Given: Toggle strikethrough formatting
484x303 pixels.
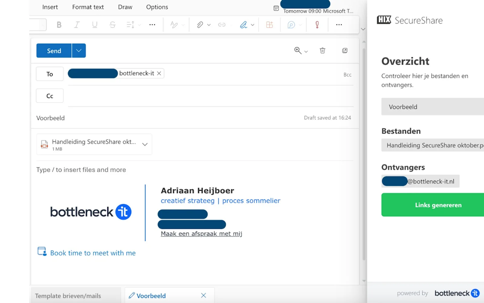Looking at the screenshot, I should pyautogui.click(x=113, y=25).
